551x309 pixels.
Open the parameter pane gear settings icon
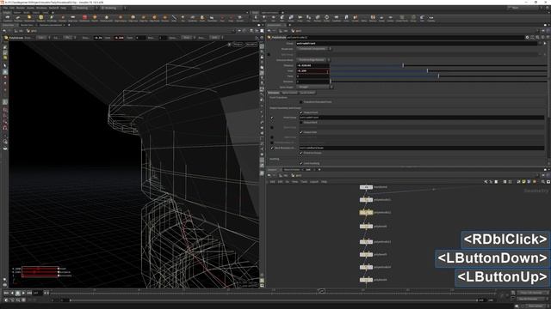[x=527, y=37]
